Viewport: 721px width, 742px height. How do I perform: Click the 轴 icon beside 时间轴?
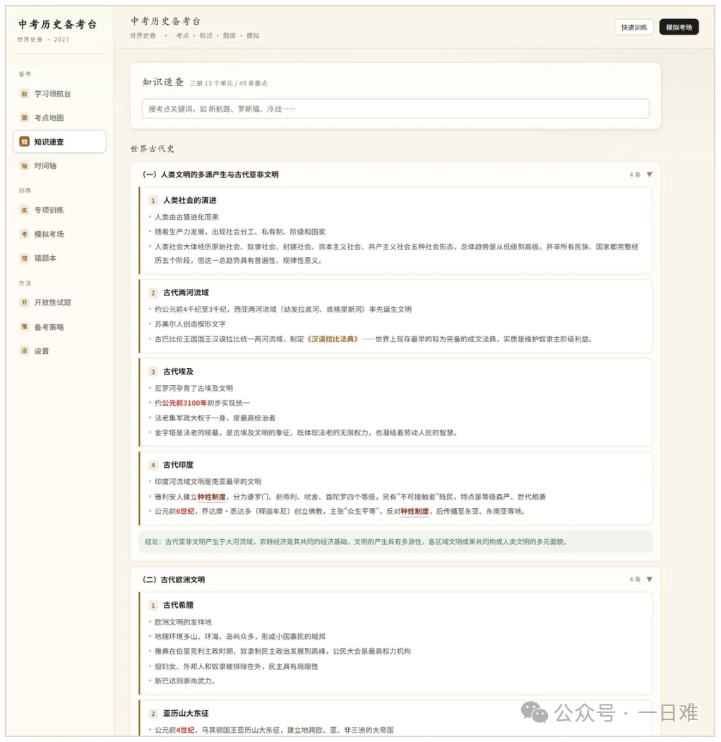point(24,165)
